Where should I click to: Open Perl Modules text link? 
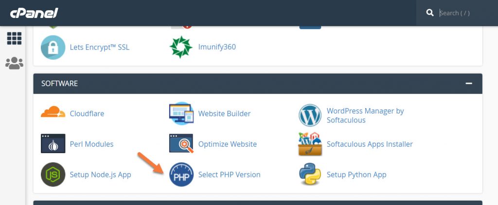coord(91,144)
